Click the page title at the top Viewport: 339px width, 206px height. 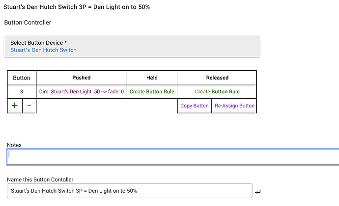[x=76, y=7]
